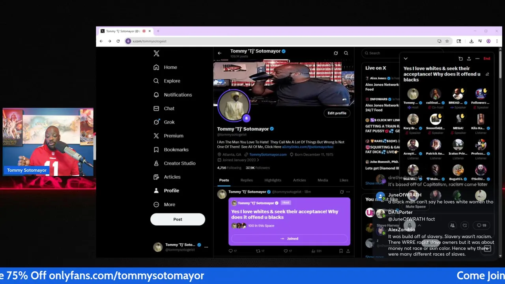Switch to the Highlights tab
This screenshot has height=284, width=505.
pyautogui.click(x=273, y=180)
